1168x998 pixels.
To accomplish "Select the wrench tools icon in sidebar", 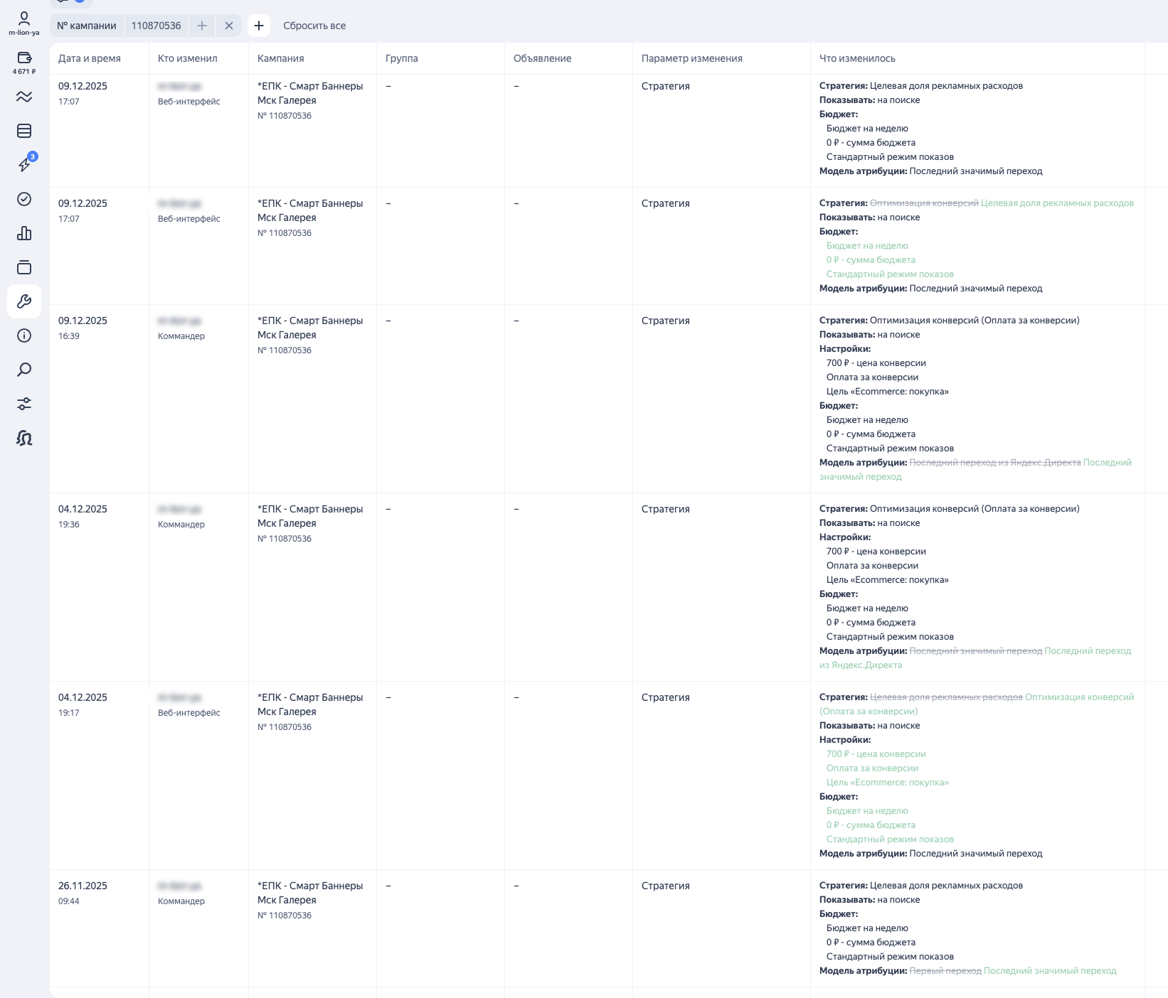I will 24,301.
